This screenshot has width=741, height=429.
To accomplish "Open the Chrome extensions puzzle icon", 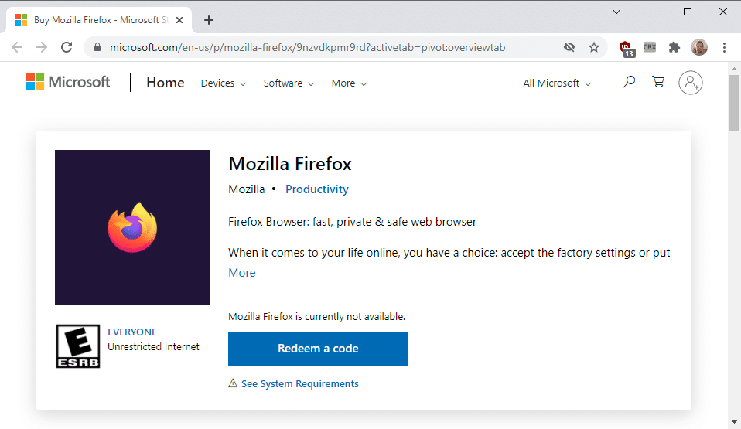I will 674,47.
